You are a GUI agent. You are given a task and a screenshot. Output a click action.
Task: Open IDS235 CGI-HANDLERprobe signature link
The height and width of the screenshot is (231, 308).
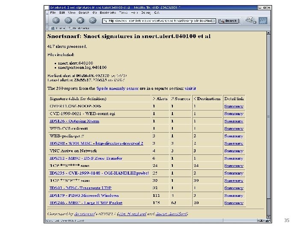99,173
